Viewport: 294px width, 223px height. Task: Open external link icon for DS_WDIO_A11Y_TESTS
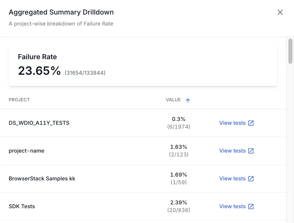(x=251, y=123)
